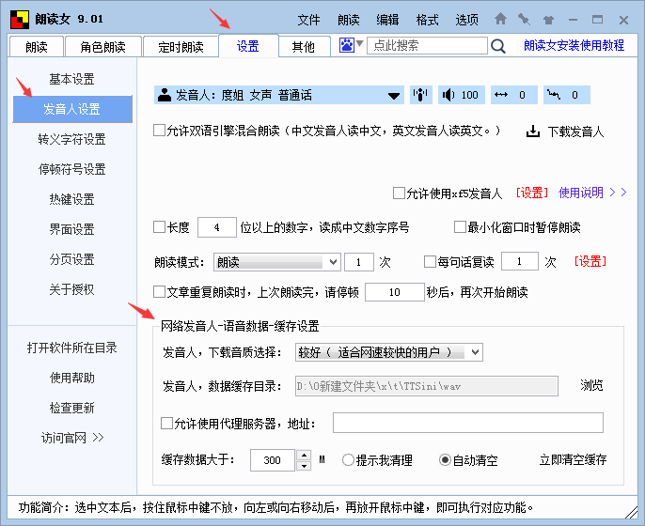Enable 允许使用代理服务器 checkbox

166,424
